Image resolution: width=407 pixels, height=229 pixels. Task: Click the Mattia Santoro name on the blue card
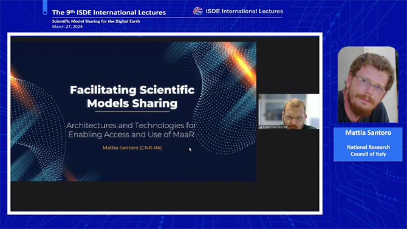(x=368, y=132)
